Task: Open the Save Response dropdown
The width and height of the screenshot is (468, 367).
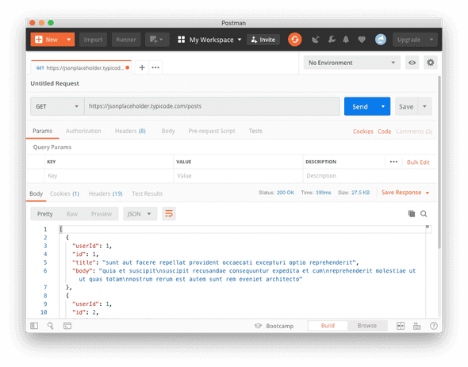Action: [x=405, y=193]
